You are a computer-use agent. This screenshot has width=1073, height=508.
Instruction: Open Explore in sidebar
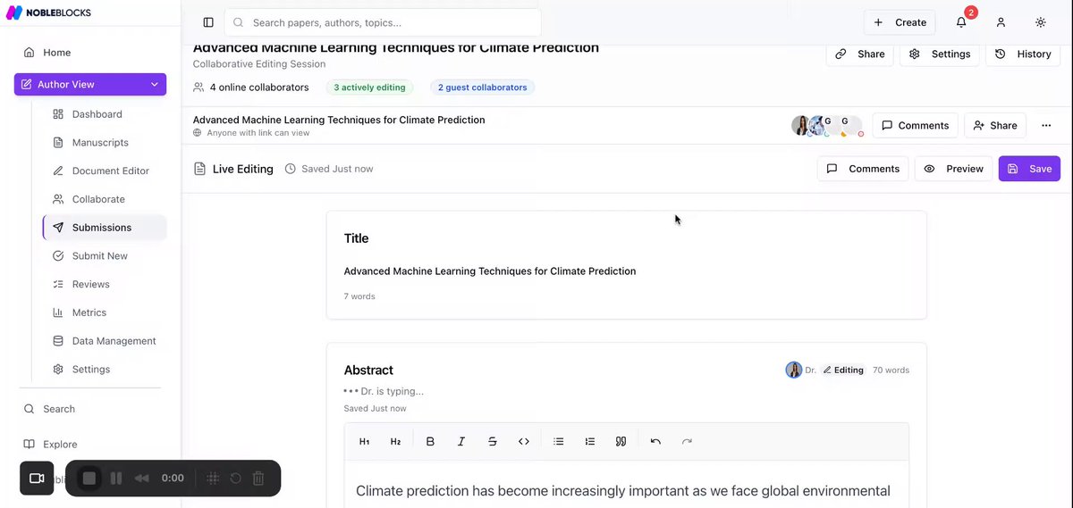[60, 445]
